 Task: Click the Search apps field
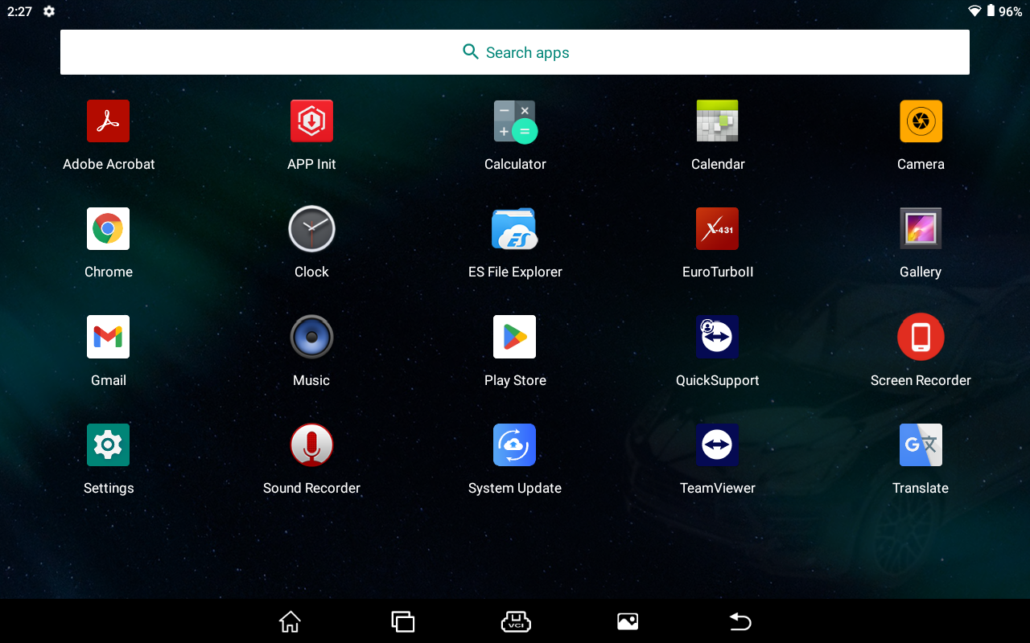515,52
